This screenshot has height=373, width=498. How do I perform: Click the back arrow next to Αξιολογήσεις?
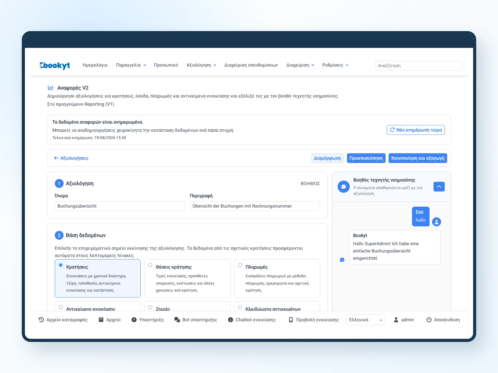[x=56, y=158]
